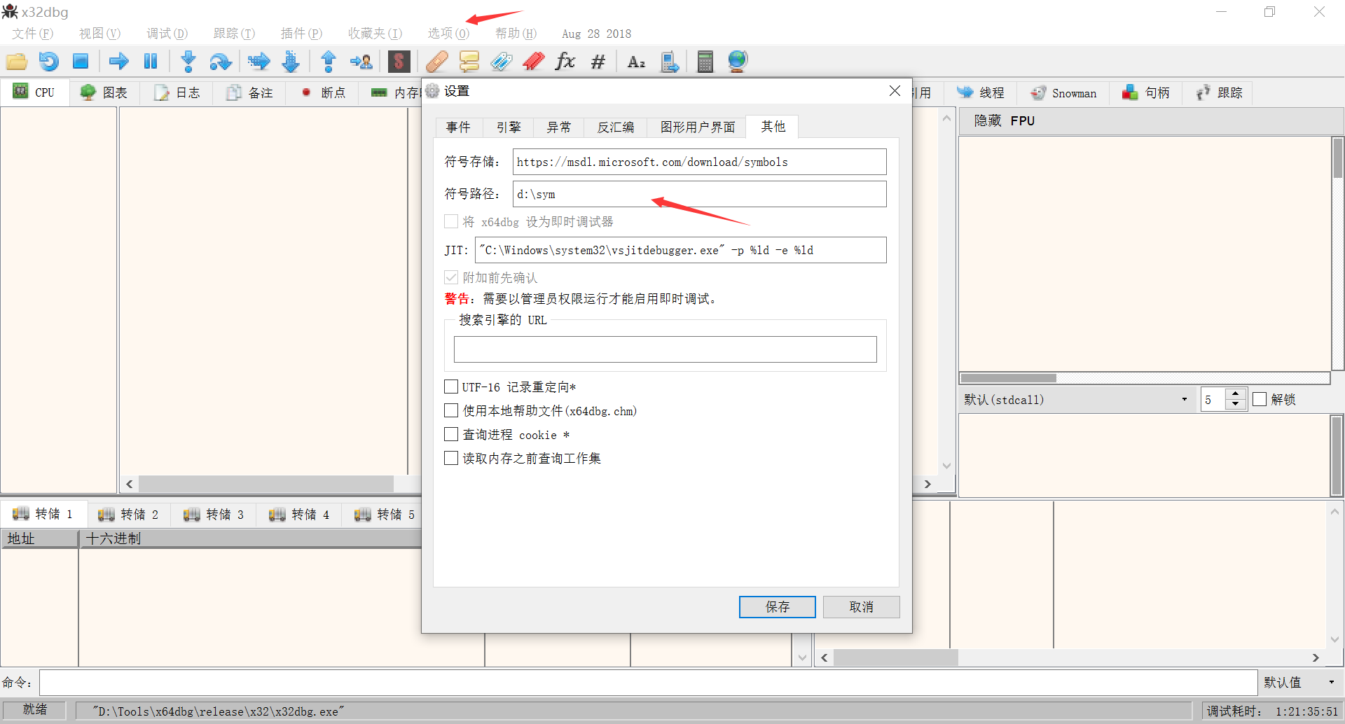
Task: Open functions list with the fx icon
Action: pos(565,62)
